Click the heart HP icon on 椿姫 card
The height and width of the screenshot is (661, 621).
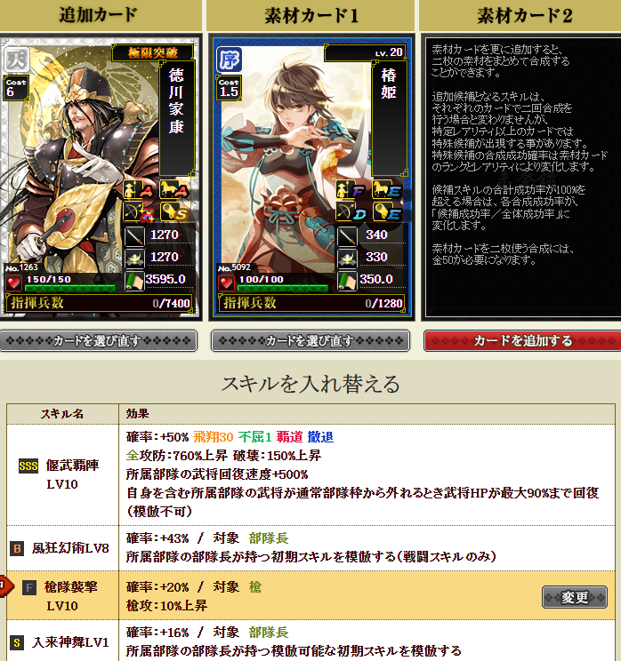[226, 283]
